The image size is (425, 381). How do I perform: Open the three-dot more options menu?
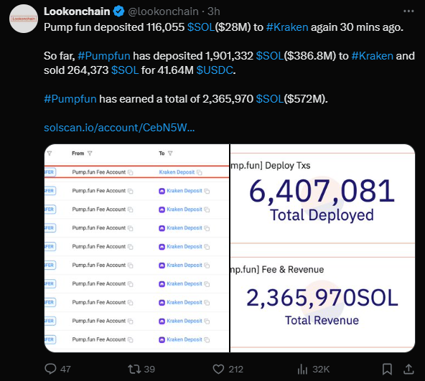408,11
